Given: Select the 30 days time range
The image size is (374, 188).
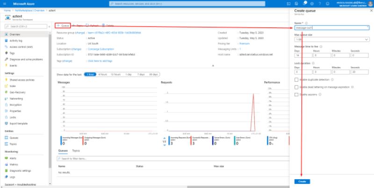Looking at the screenshot, I should point(153,75).
